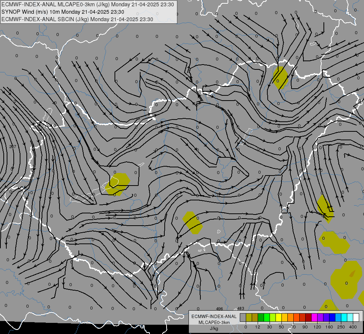This screenshot has width=364, height=334.
Task: Click the map value 483
Action: pyautogui.click(x=241, y=308)
